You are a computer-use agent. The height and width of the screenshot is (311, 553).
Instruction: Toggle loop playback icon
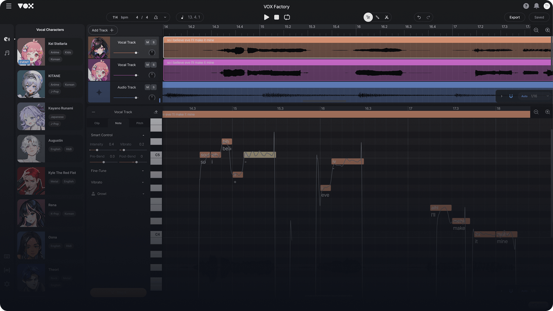(287, 17)
